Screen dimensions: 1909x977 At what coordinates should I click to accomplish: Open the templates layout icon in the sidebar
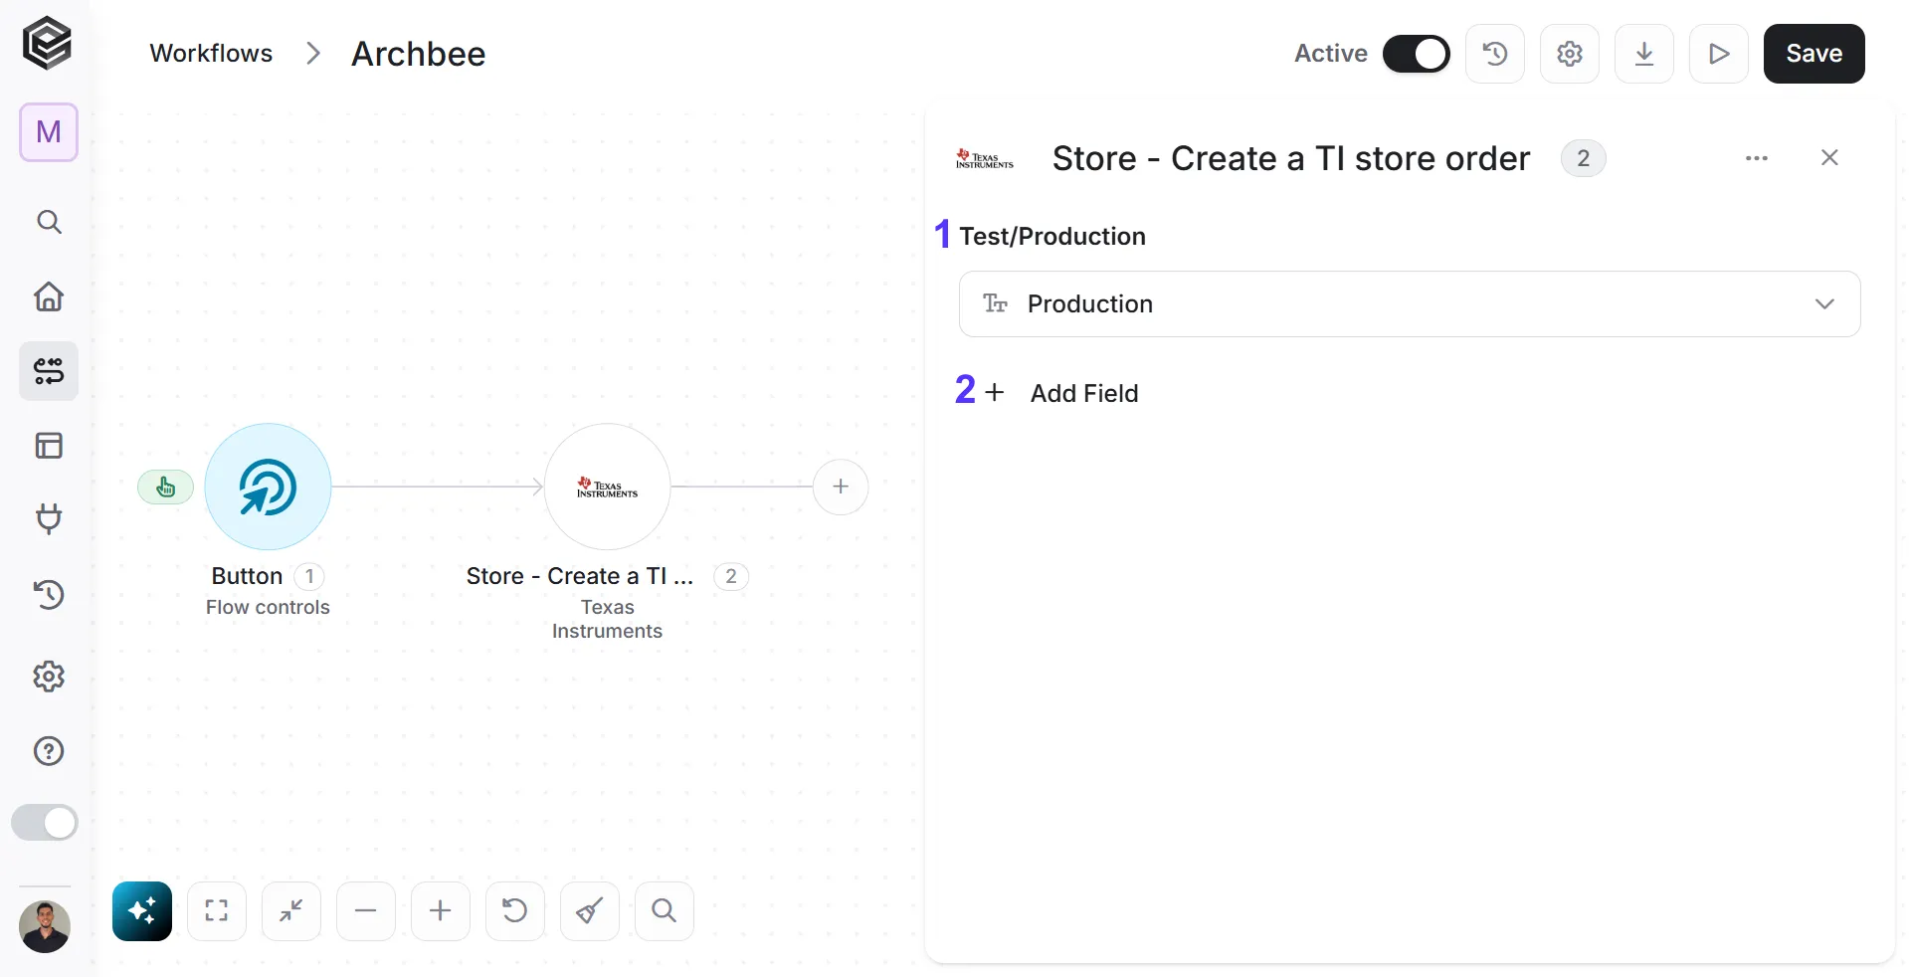coord(49,446)
